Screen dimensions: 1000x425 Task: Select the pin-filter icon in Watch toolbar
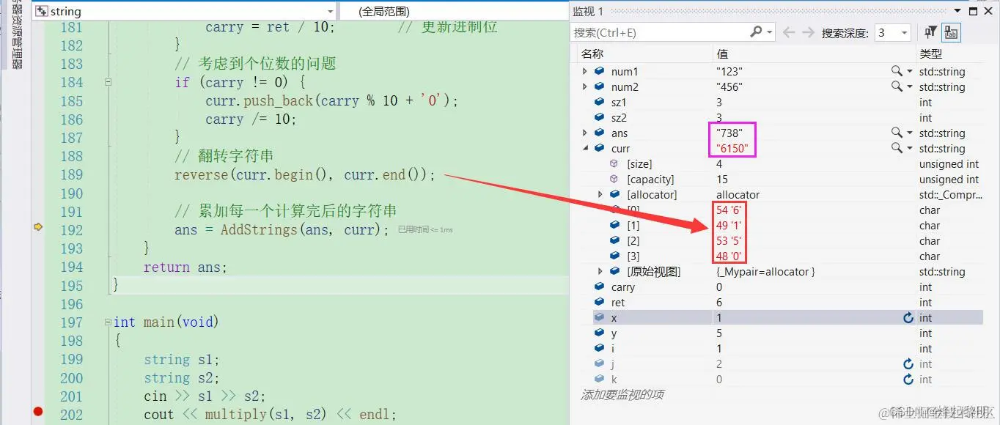[x=930, y=32]
